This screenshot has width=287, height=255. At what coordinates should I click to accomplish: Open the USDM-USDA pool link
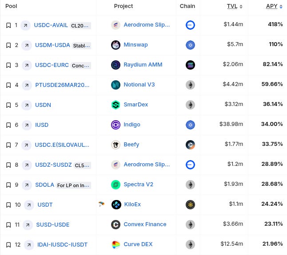click(x=52, y=45)
